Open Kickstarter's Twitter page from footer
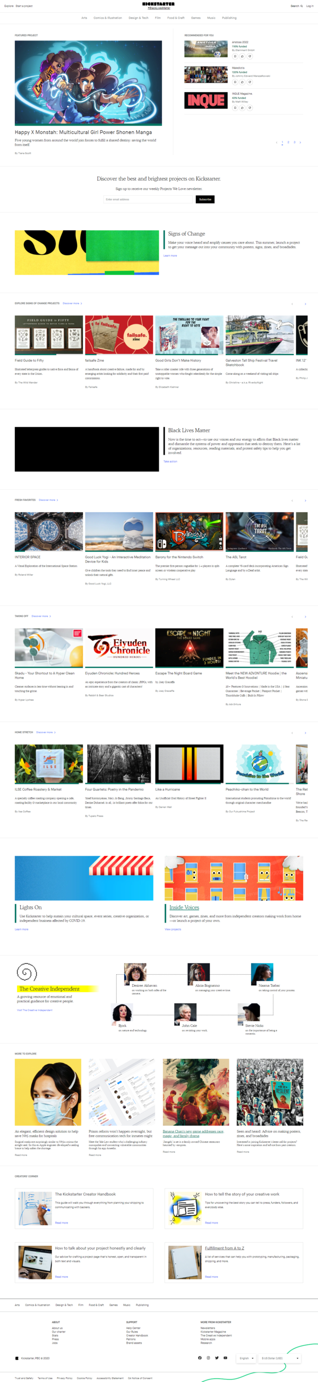318x1382 pixels. pos(217,1358)
